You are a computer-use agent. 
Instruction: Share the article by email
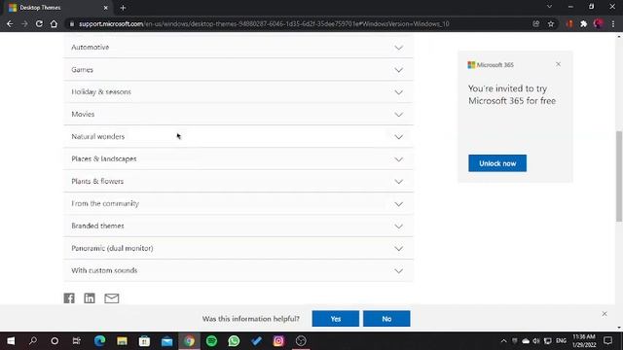click(112, 298)
